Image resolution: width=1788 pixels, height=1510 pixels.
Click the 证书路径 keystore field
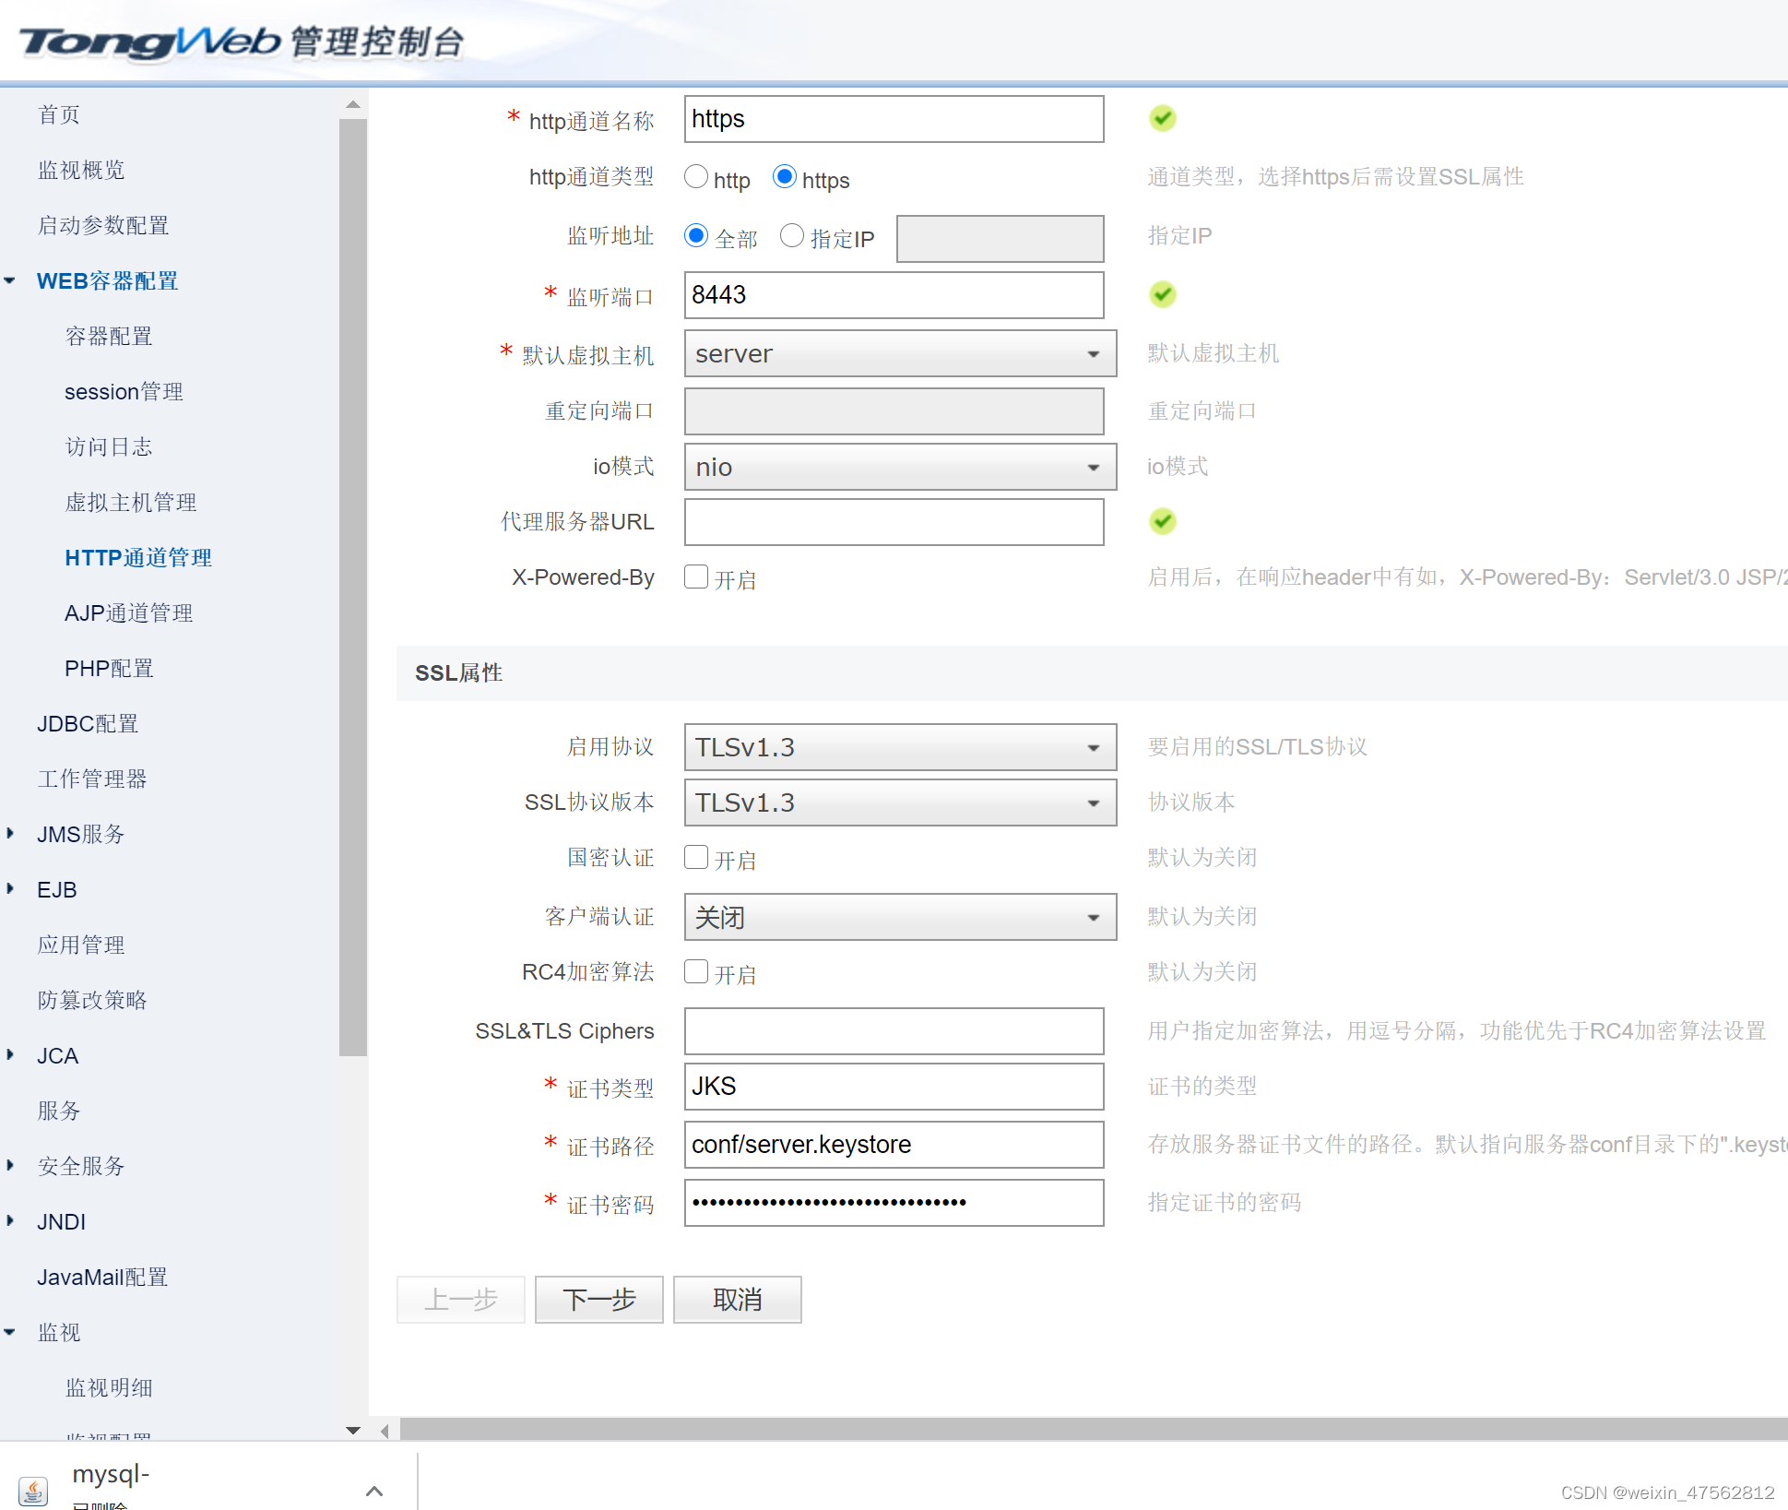[894, 1145]
